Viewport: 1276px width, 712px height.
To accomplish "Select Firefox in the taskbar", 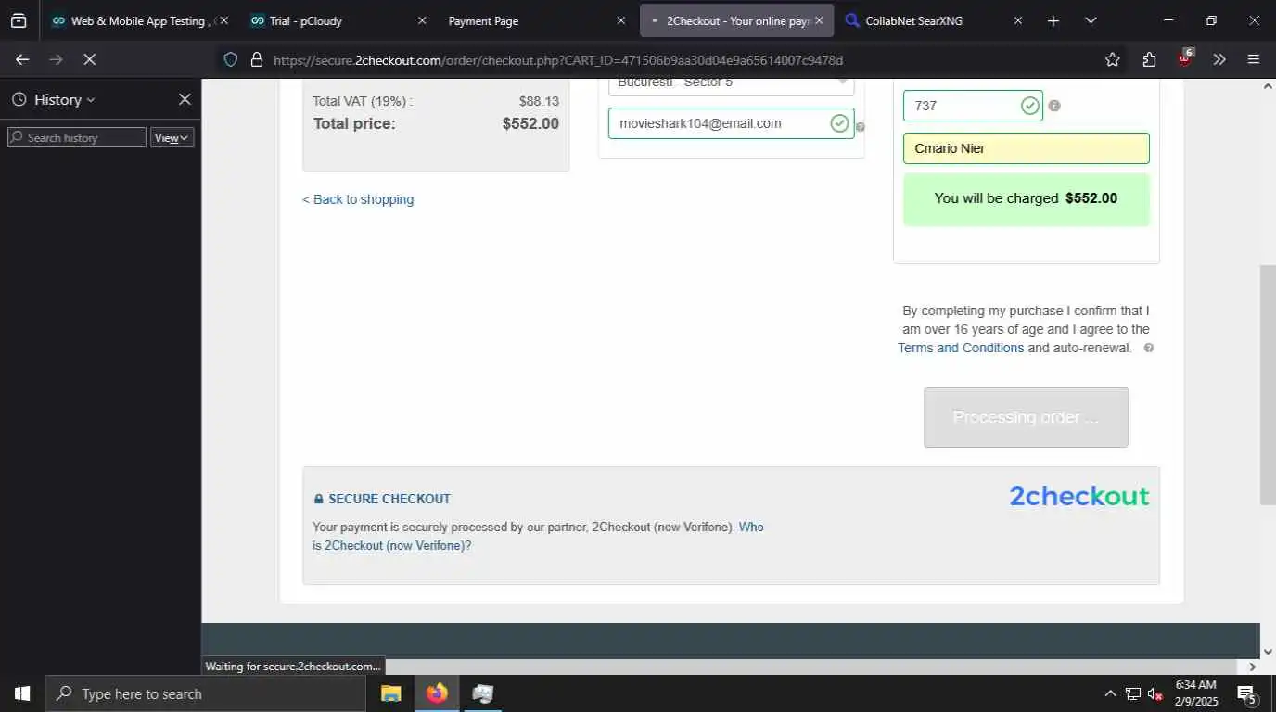I will (x=437, y=693).
